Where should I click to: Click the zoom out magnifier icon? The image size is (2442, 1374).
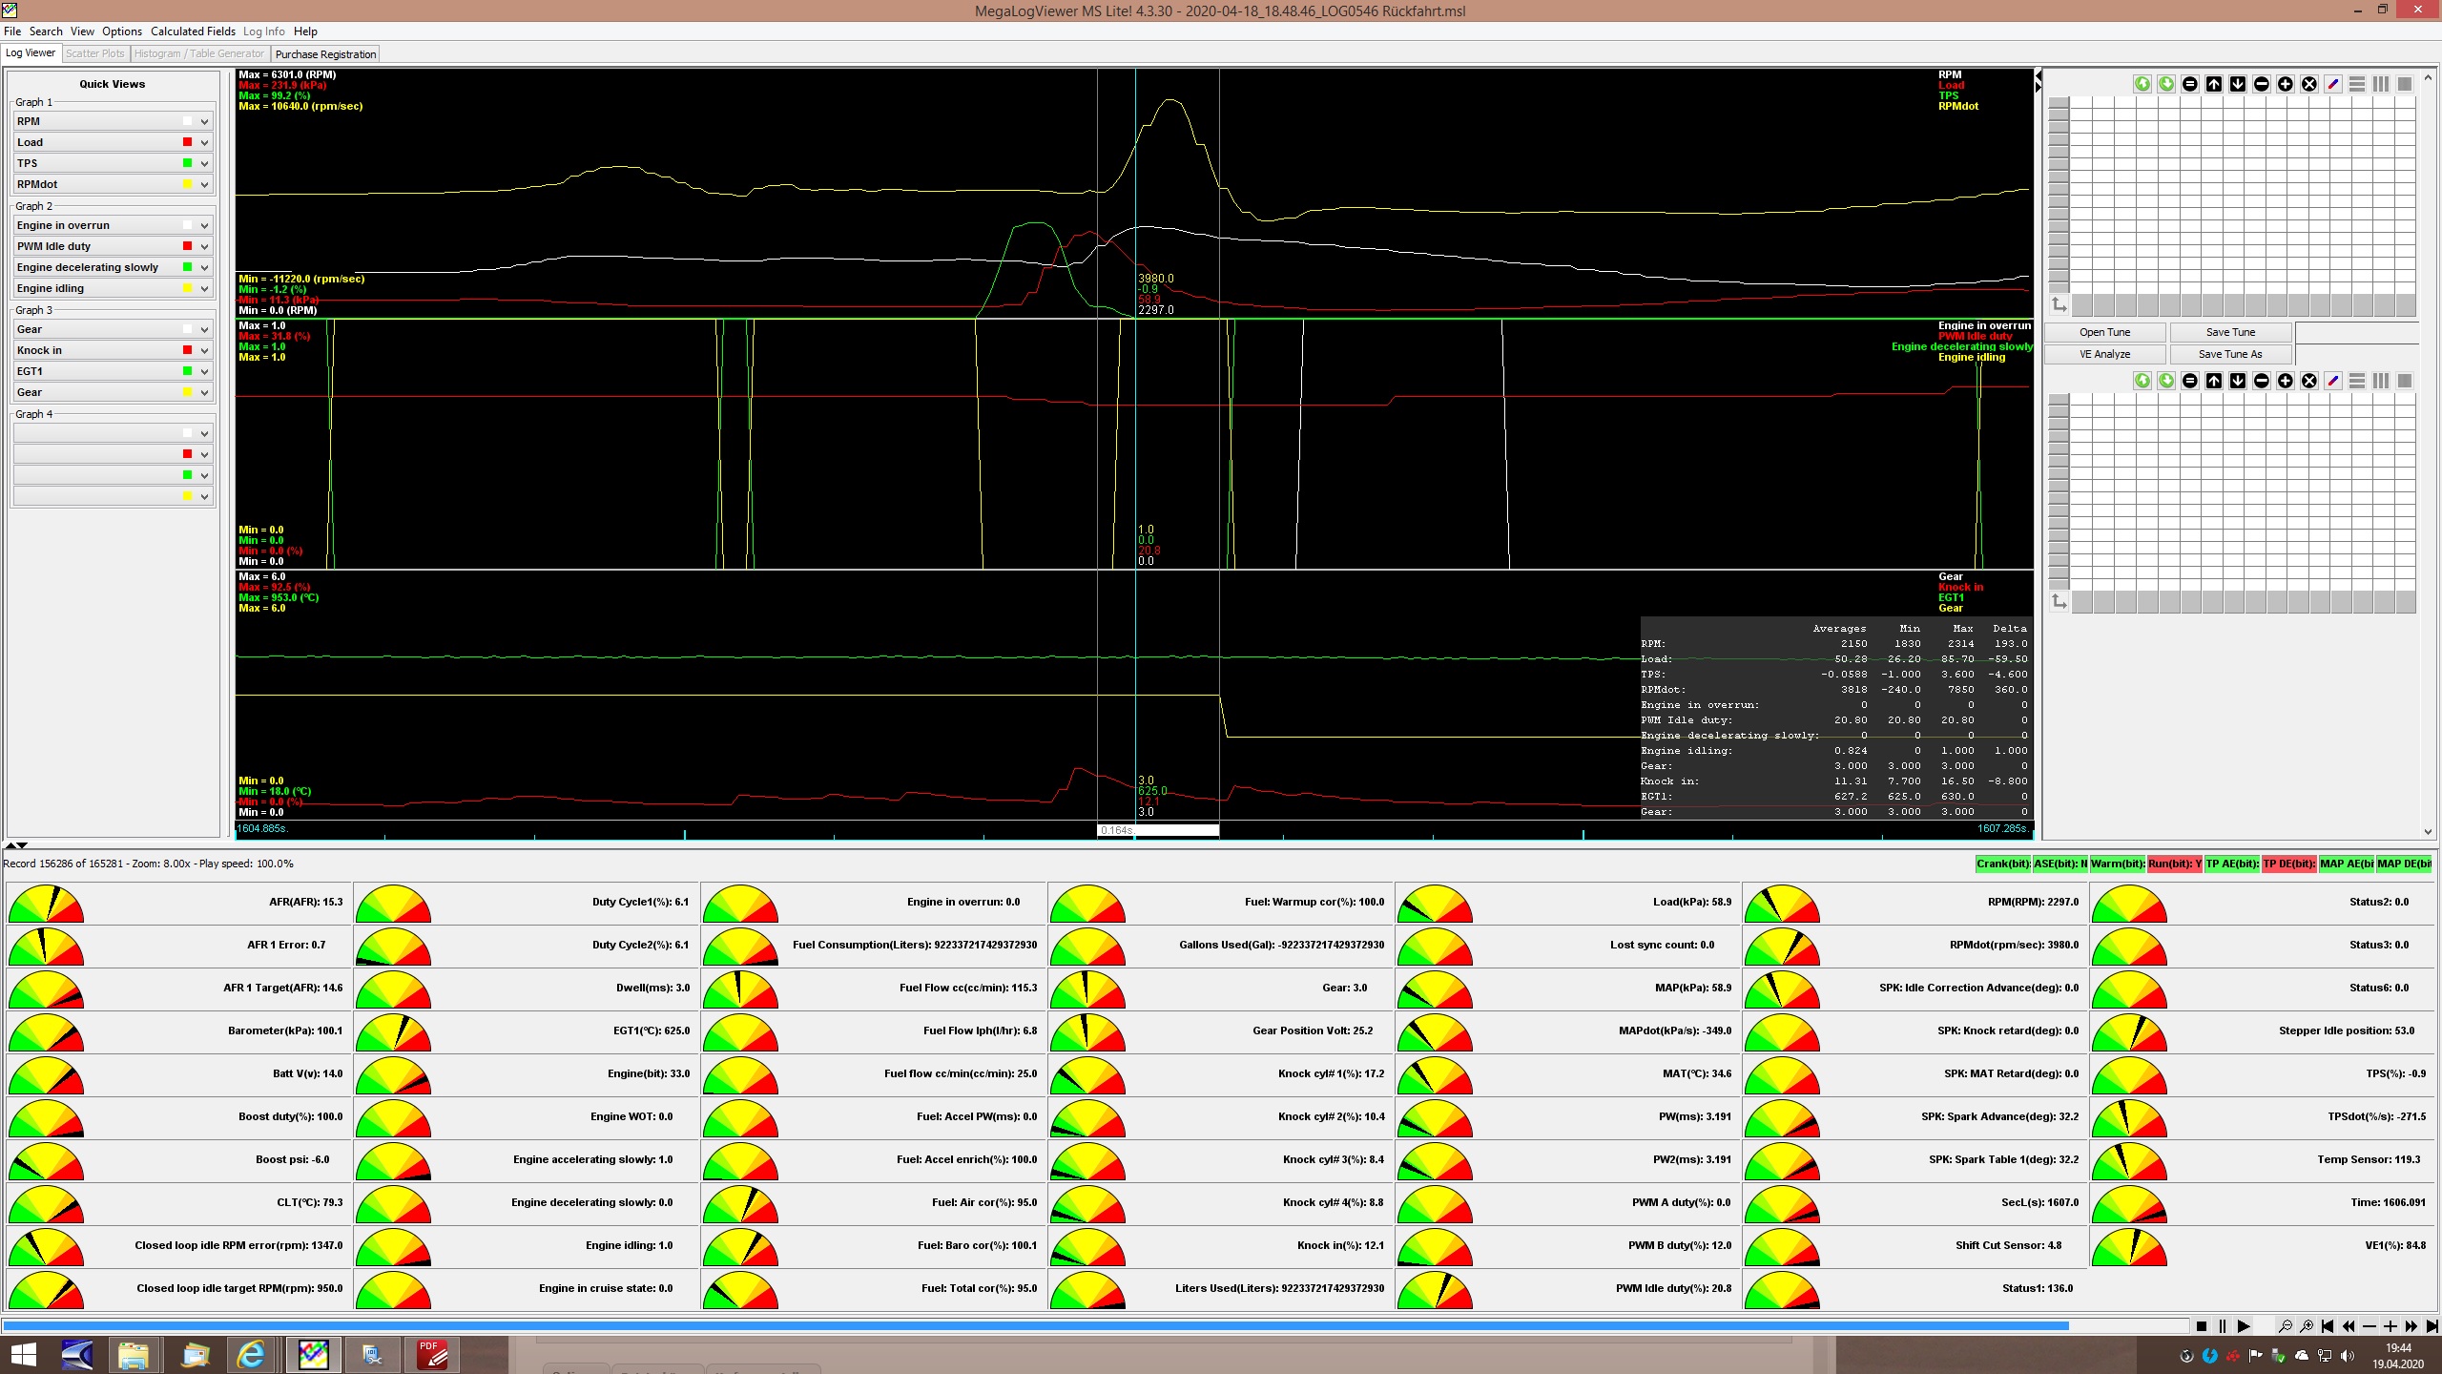pyautogui.click(x=2285, y=1326)
